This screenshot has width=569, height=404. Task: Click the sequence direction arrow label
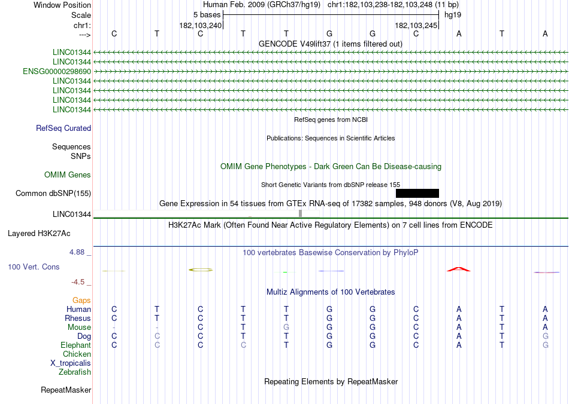pyautogui.click(x=85, y=35)
